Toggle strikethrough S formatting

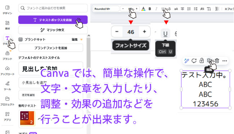(170, 9)
